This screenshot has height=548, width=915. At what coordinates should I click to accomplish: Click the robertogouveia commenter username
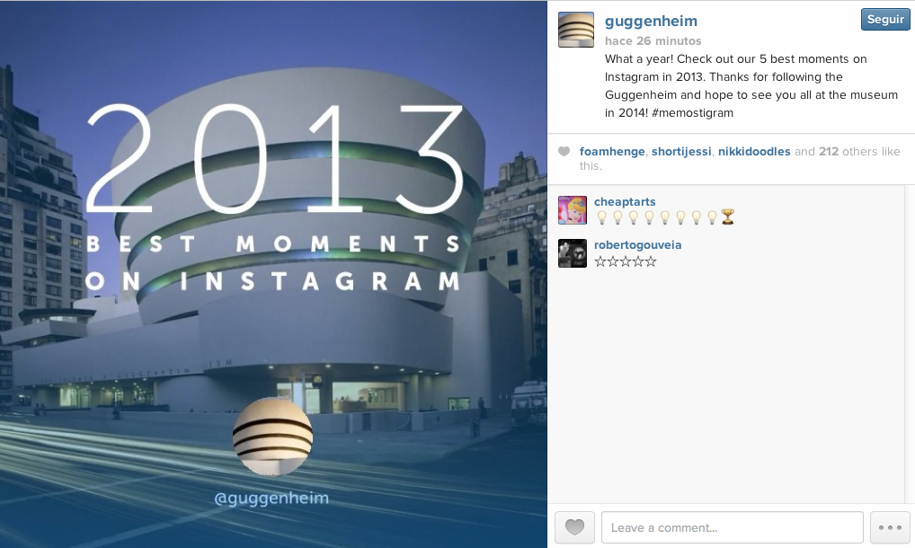(637, 245)
